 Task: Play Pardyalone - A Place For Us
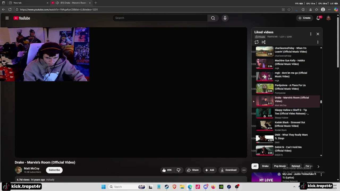[x=286, y=89]
